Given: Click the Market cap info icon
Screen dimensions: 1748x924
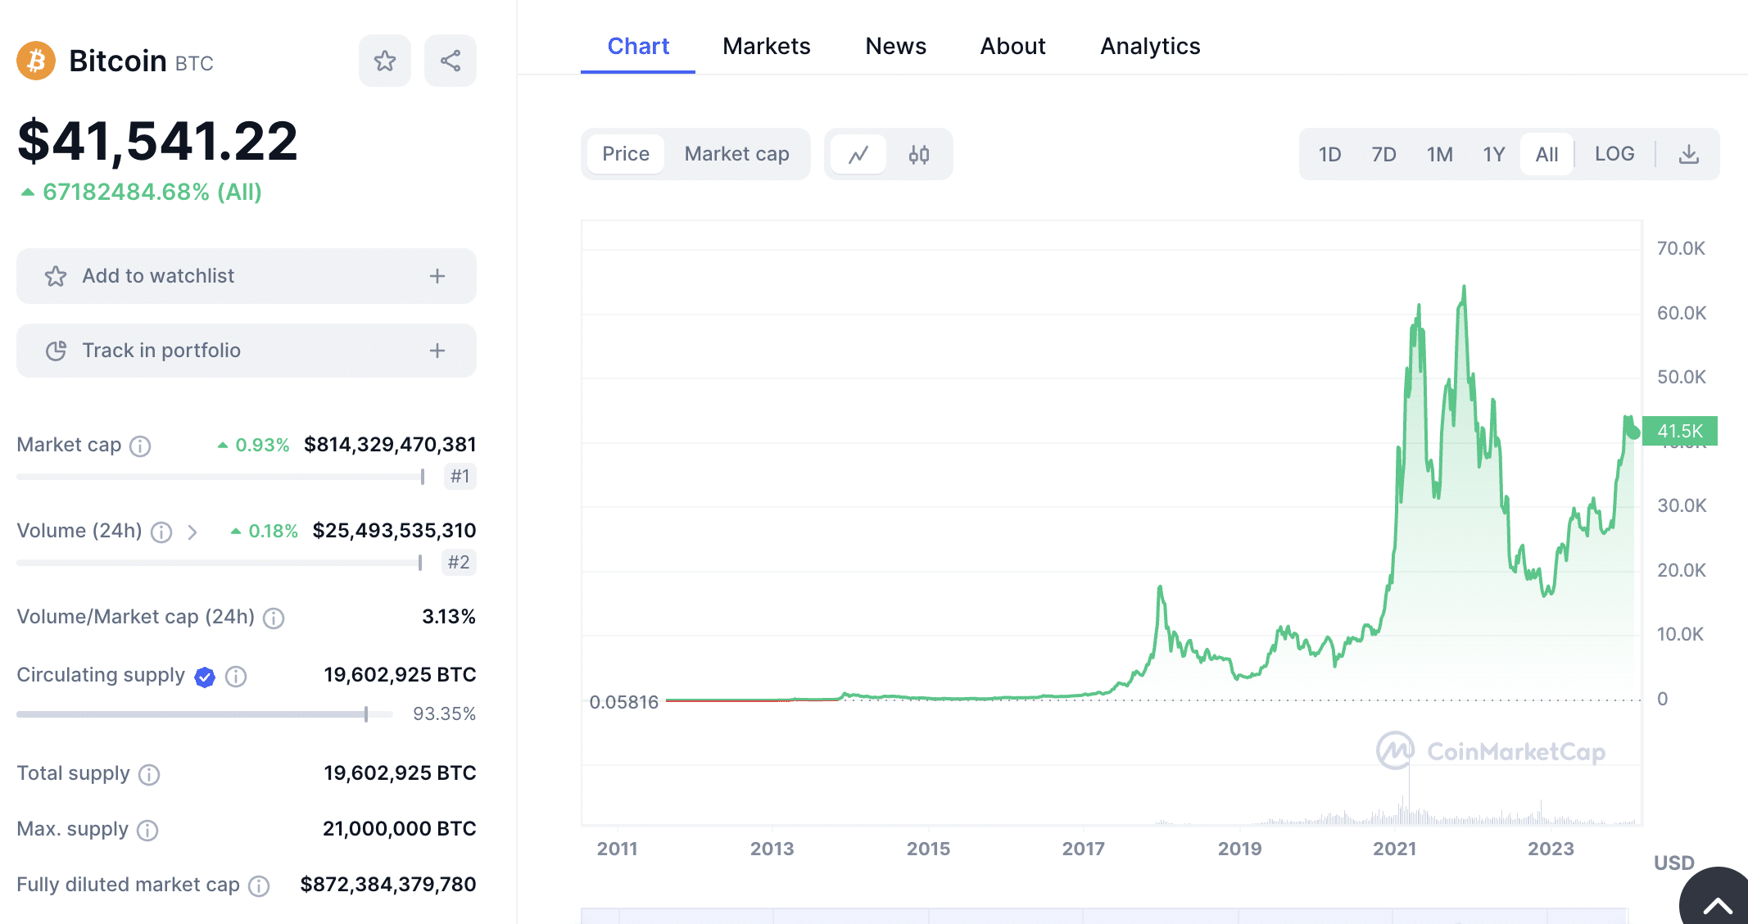Looking at the screenshot, I should coord(141,446).
